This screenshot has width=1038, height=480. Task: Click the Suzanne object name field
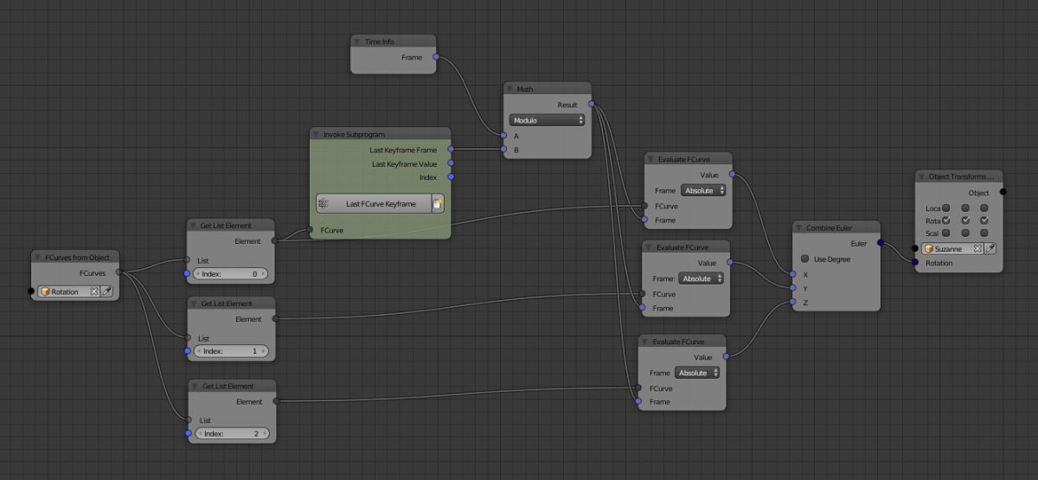953,248
